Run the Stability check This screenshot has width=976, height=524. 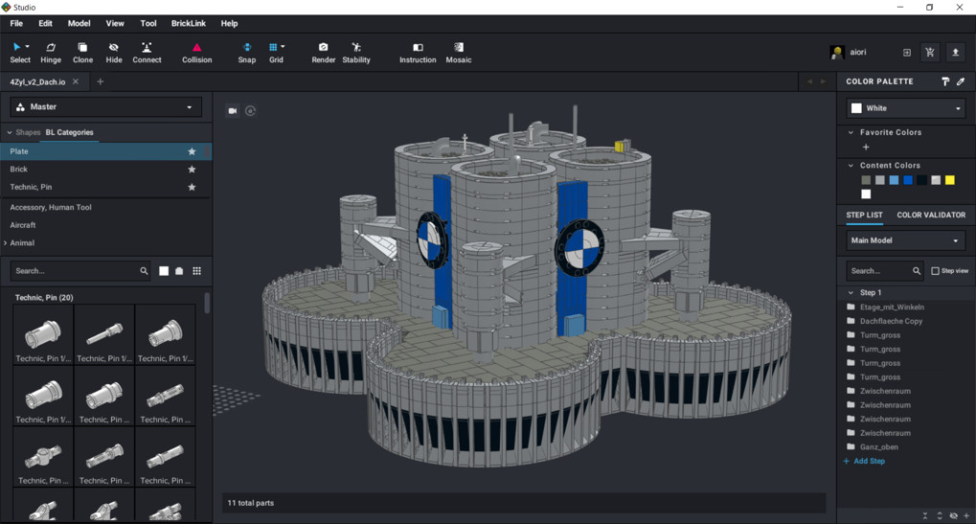pyautogui.click(x=356, y=52)
